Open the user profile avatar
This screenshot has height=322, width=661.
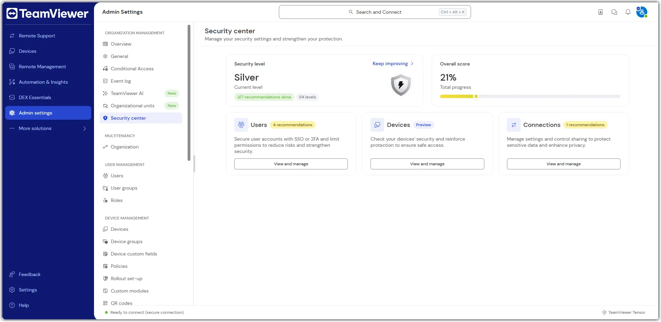click(641, 12)
